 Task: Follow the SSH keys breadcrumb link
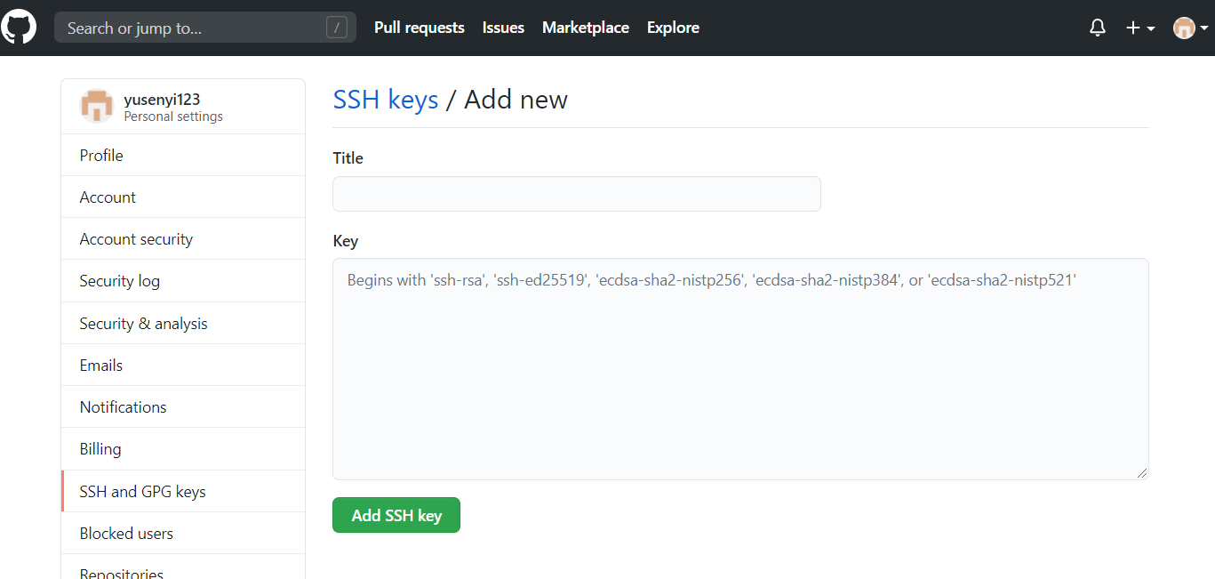pos(386,100)
